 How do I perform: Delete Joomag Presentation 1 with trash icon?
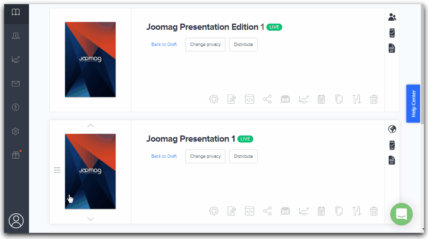[x=374, y=211]
